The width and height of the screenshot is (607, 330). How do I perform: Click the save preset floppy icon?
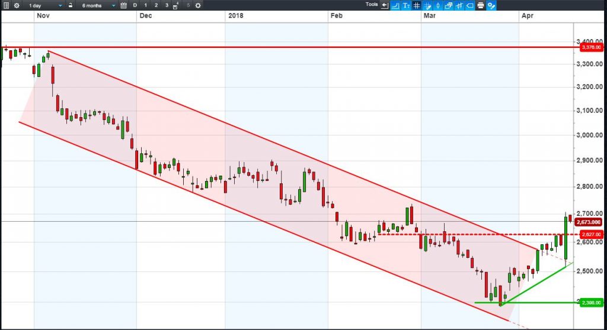tap(175, 6)
